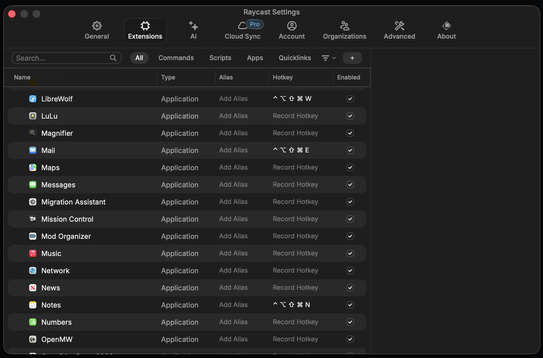The image size is (543, 358).
Task: Click the Network globe icon
Action: (x=33, y=271)
